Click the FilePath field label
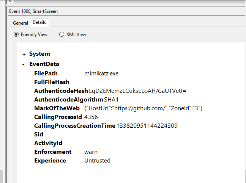Image resolution: width=246 pixels, height=183 pixels. pyautogui.click(x=46, y=74)
